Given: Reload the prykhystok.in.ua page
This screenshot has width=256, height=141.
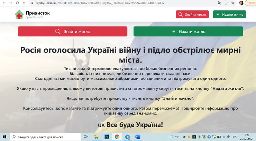Looking at the screenshot, I should pos(17,3).
